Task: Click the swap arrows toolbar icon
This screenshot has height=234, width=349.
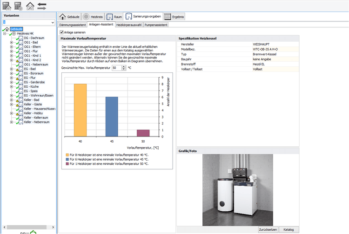Action: [42, 6]
